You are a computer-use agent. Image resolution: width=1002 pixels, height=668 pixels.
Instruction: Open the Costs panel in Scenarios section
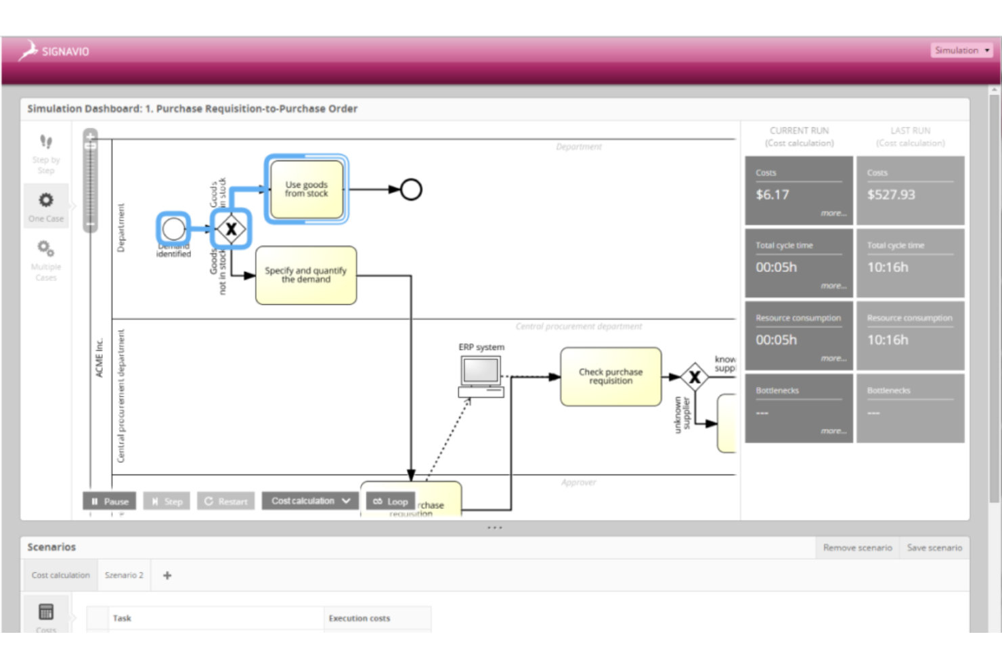click(x=45, y=615)
